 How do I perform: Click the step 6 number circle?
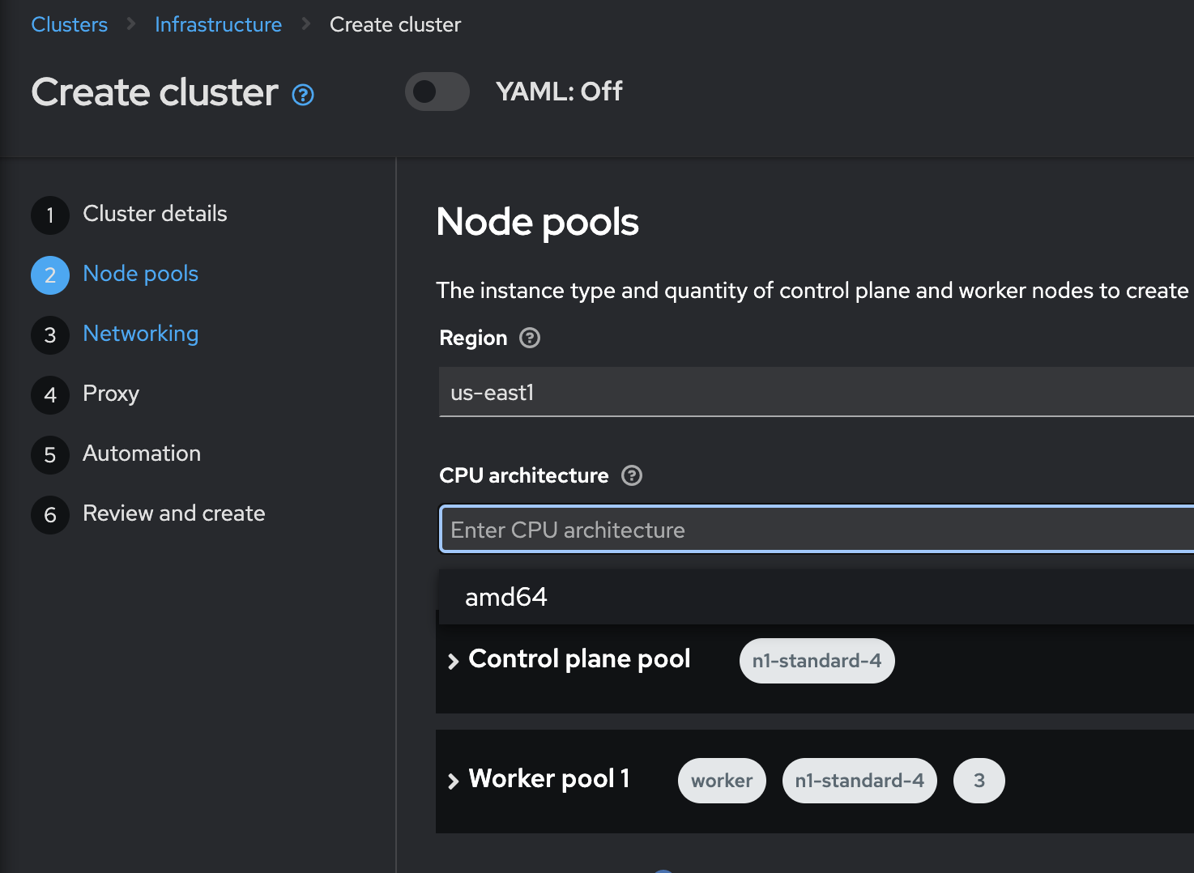click(50, 514)
